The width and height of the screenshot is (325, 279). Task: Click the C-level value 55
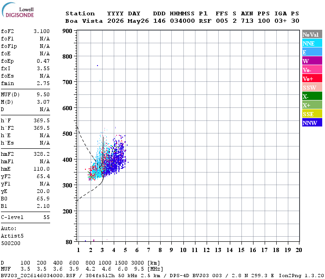tap(46, 217)
